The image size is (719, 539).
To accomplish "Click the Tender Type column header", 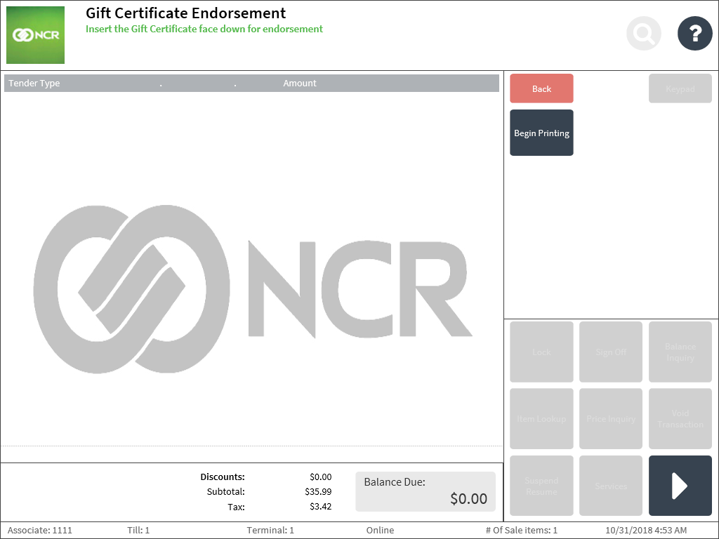I will click(34, 84).
